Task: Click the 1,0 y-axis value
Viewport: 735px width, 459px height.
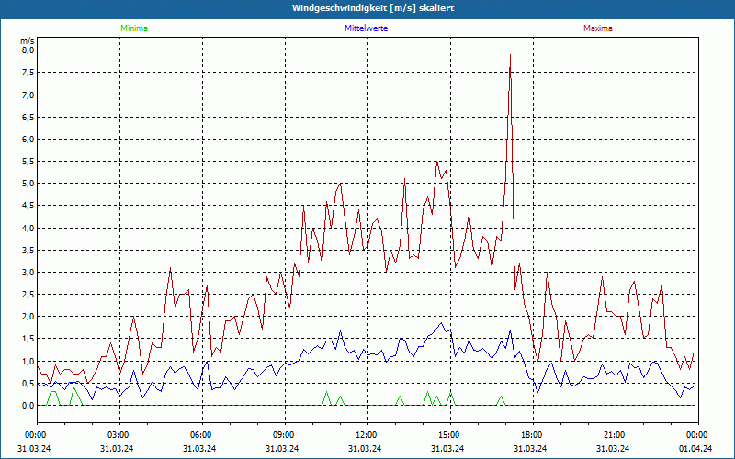Action: [28, 361]
